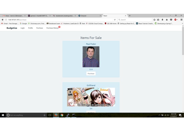This screenshot has width=184, height=131.
Task: Show hidden system tray icons
Action: point(159,115)
